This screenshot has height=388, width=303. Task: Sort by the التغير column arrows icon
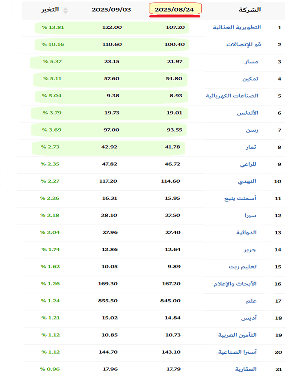coord(65,10)
